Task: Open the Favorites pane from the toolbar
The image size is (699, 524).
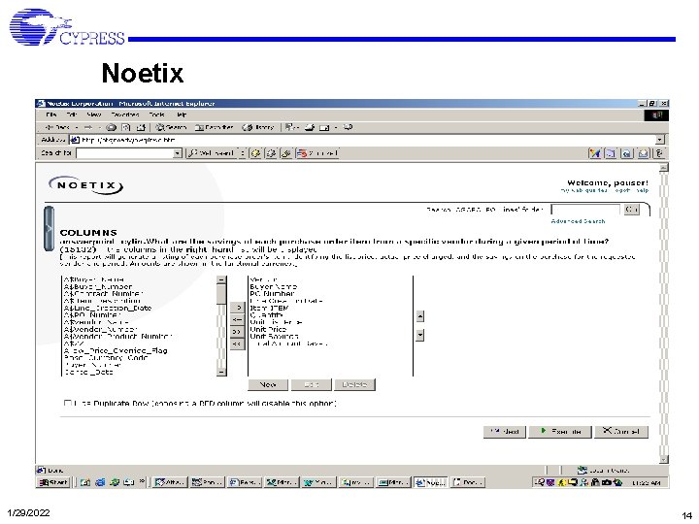Action: pos(215,127)
